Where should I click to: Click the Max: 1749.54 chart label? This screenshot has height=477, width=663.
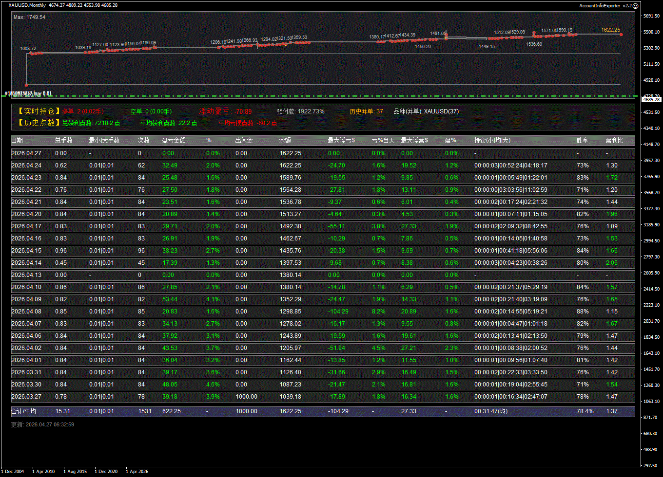click(29, 17)
